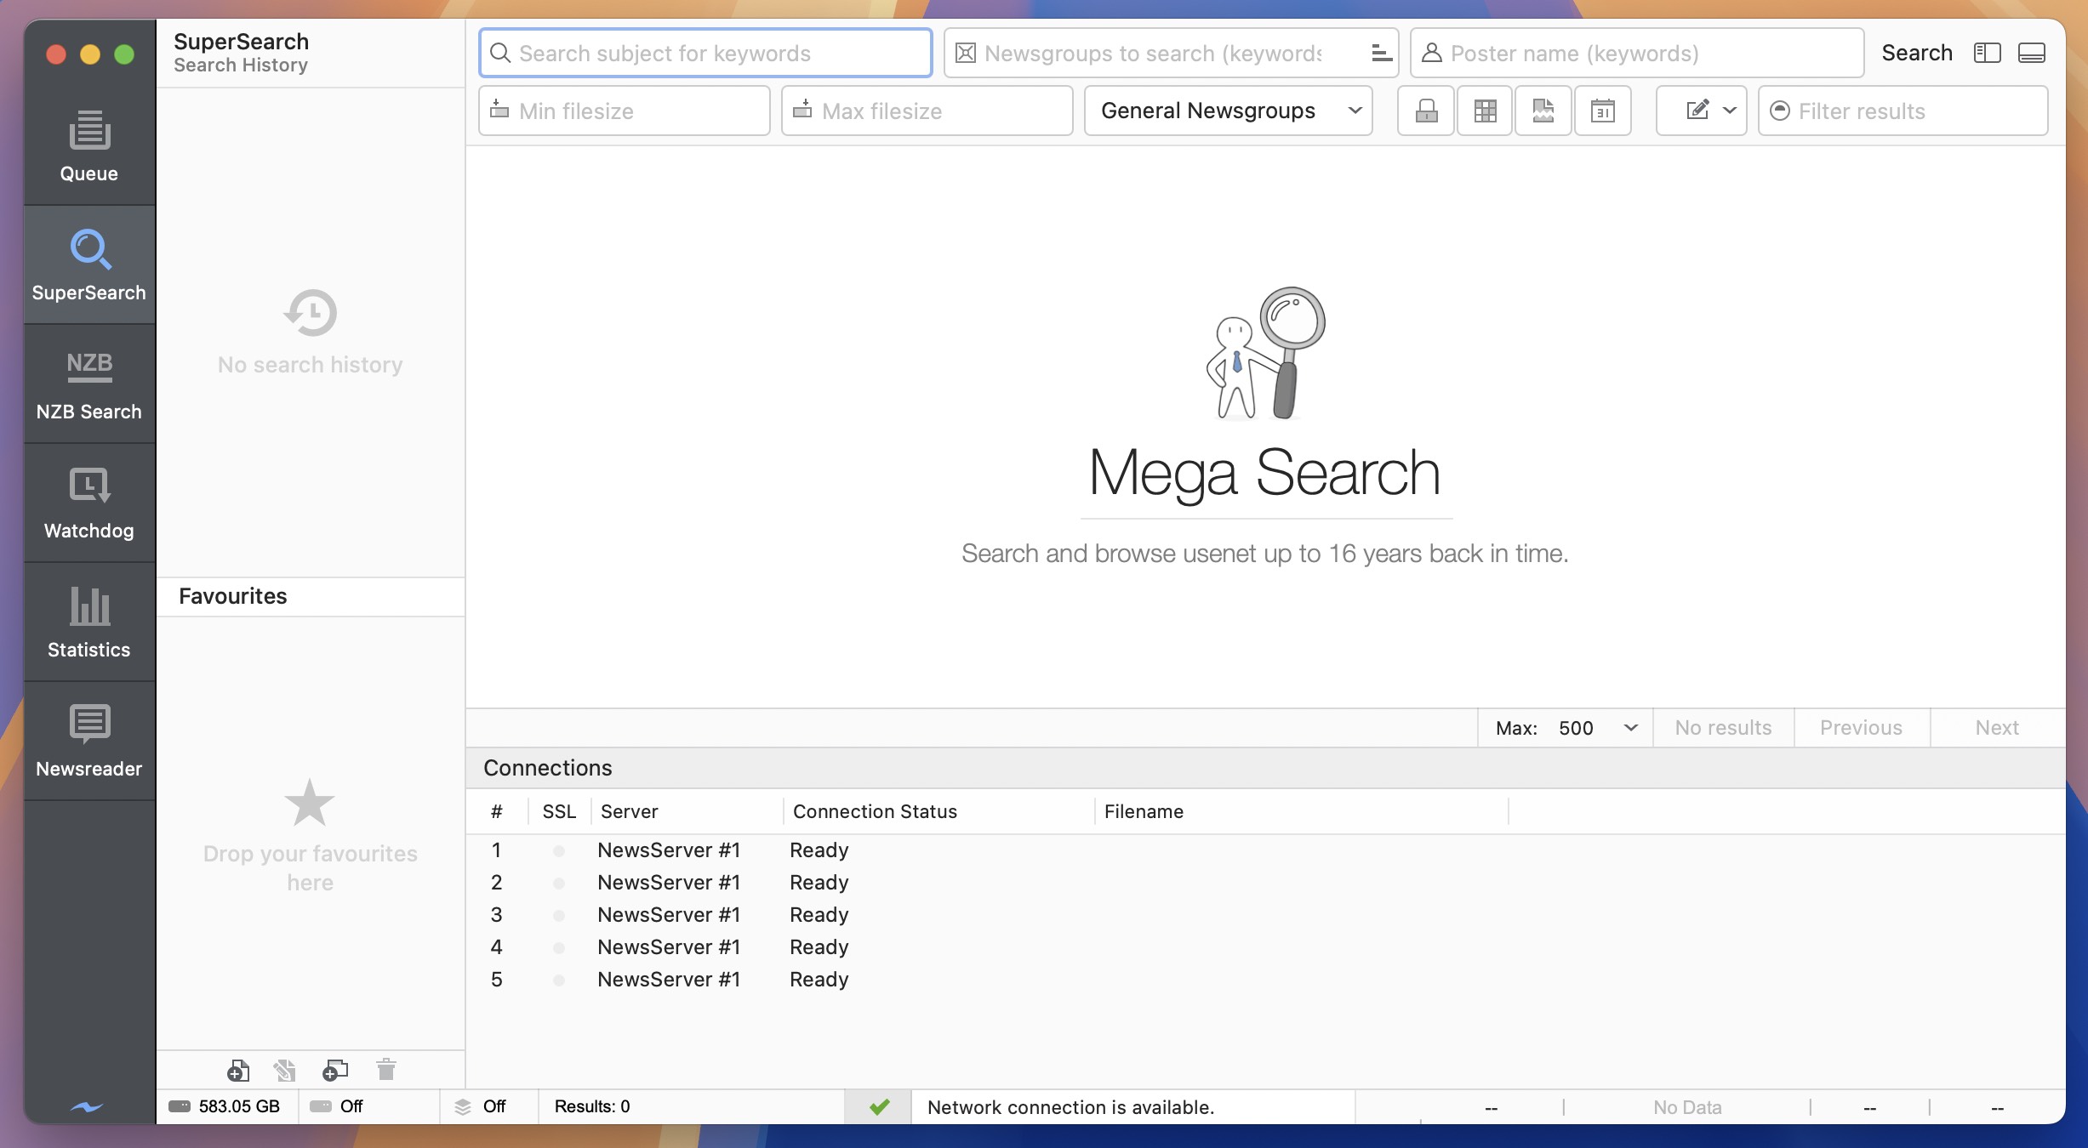The width and height of the screenshot is (2088, 1148).
Task: Open the Newsreader panel
Action: tap(88, 740)
